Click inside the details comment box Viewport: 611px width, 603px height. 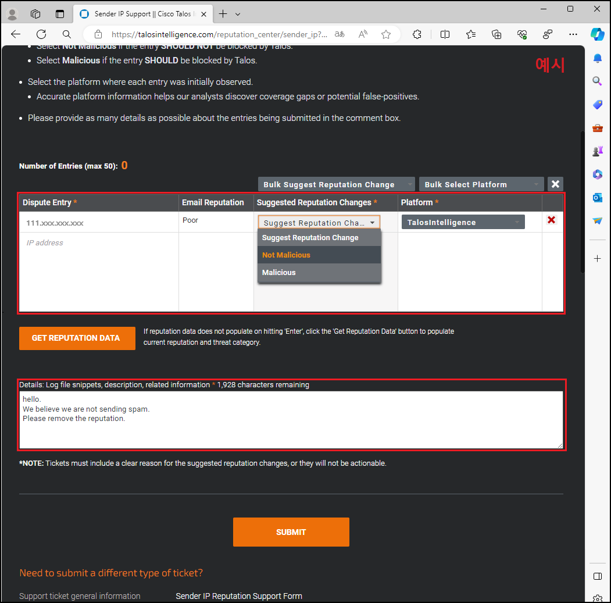[x=291, y=420]
